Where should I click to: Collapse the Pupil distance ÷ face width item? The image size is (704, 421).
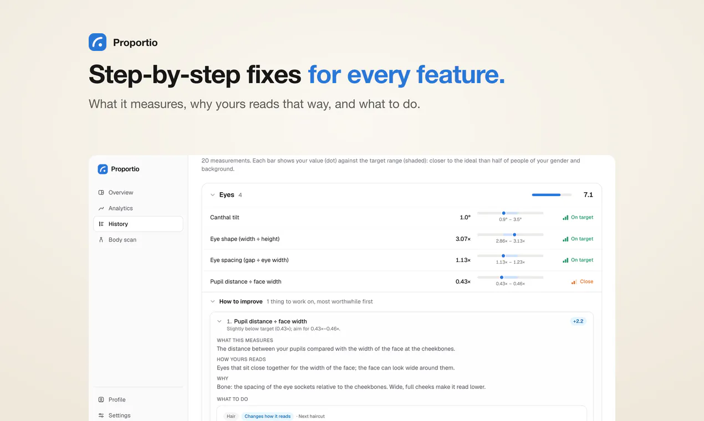click(x=220, y=321)
